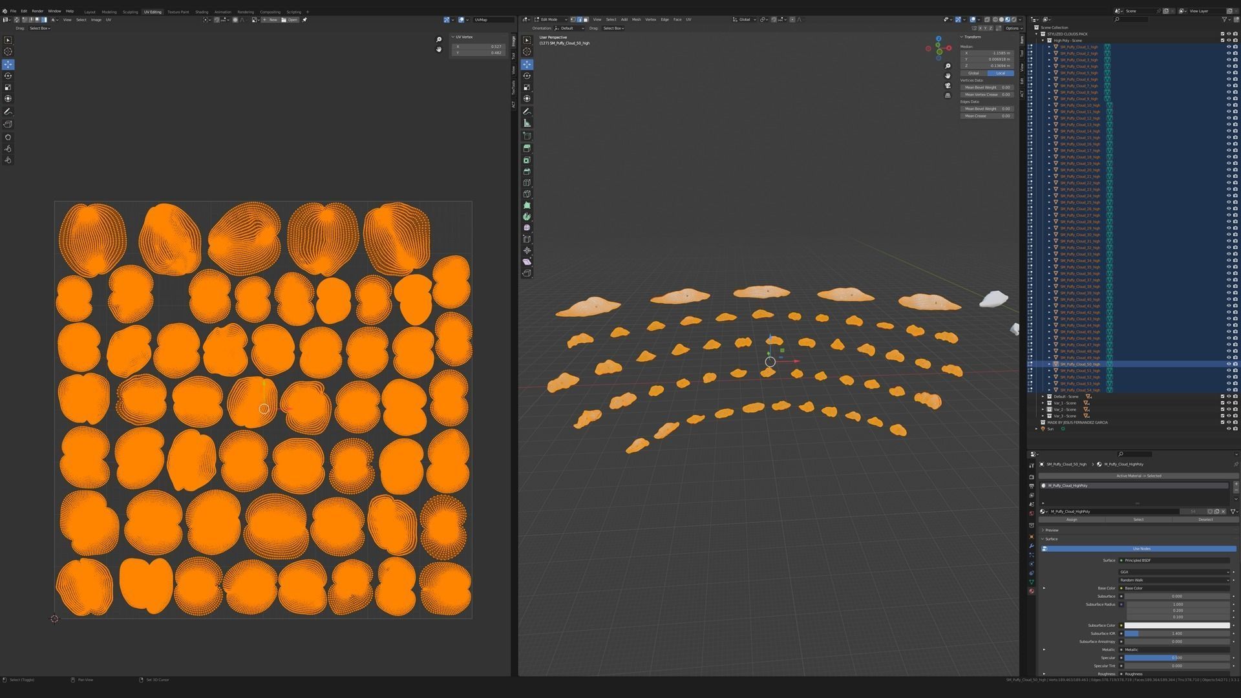Click the Use Nodes button
The image size is (1241, 698).
point(1141,549)
